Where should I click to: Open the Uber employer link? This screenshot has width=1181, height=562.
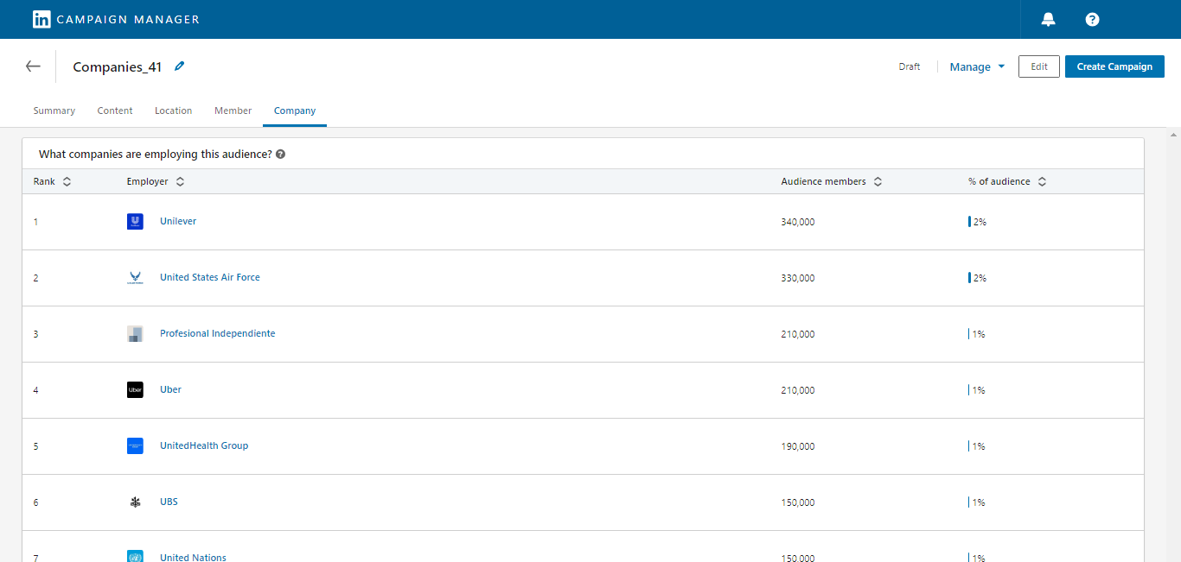[x=170, y=389]
